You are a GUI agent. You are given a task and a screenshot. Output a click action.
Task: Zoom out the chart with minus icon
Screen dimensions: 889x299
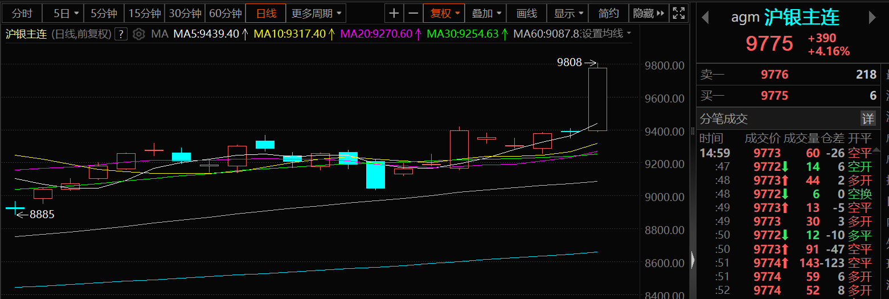(413, 13)
